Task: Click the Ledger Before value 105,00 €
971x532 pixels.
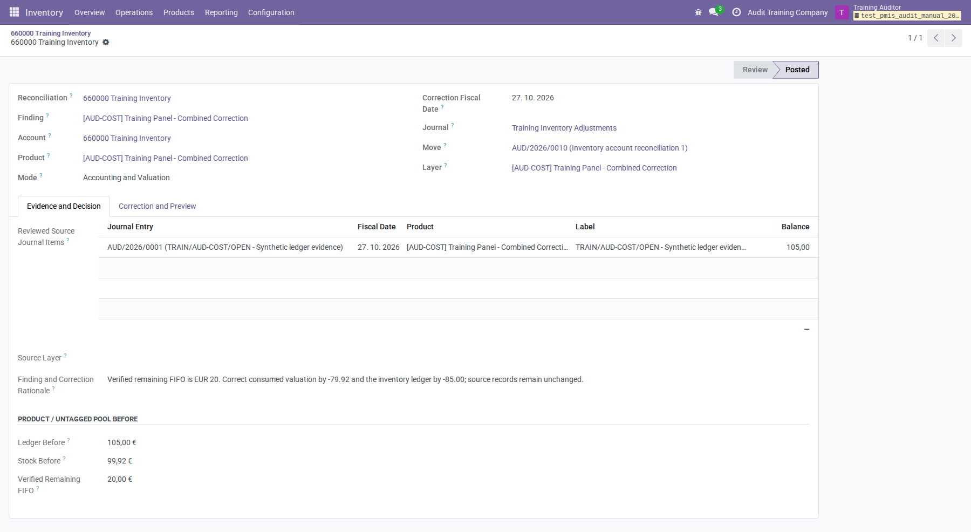Action: coord(122,442)
